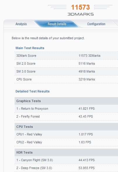The image size is (118, 172).
Task: Click the Firefly Forest test row
Action: tap(66, 116)
